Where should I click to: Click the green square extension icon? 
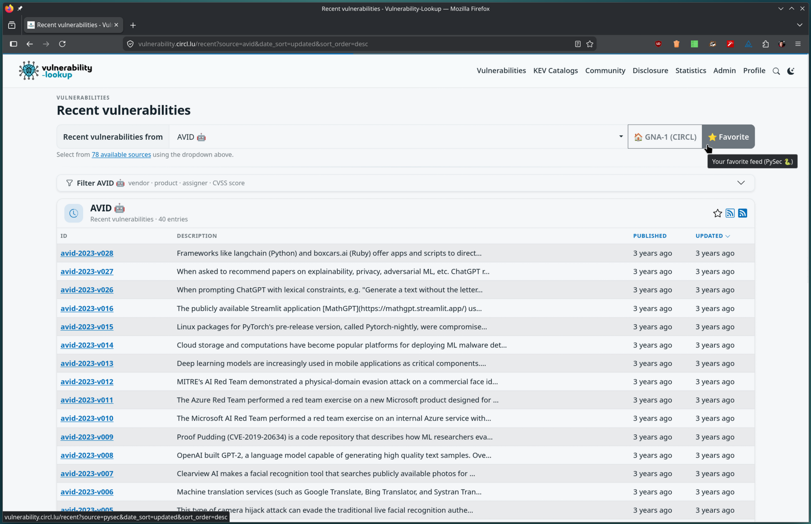coord(694,44)
